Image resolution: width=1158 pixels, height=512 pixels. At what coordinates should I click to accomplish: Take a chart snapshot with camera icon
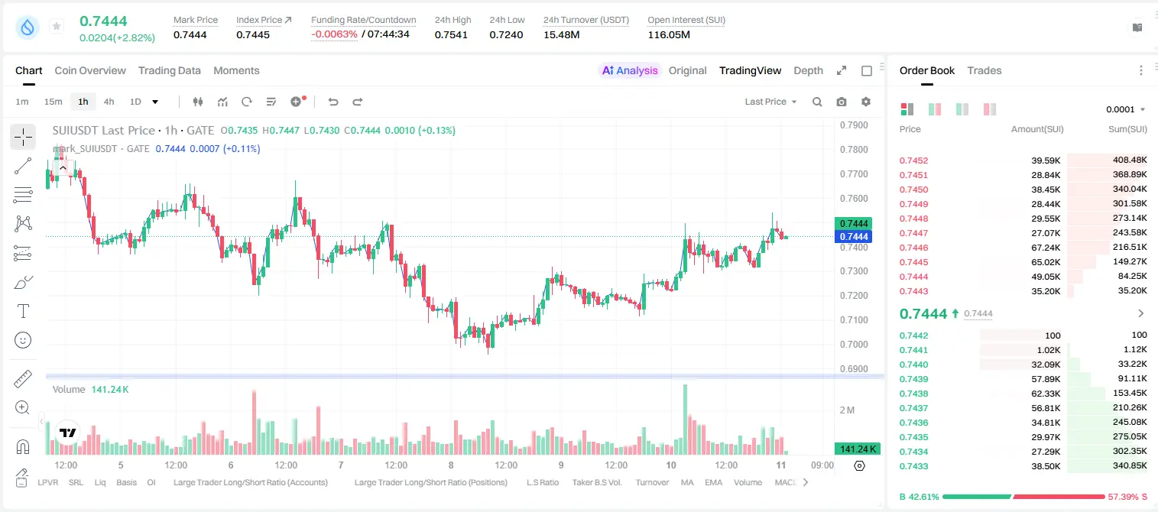(x=842, y=102)
